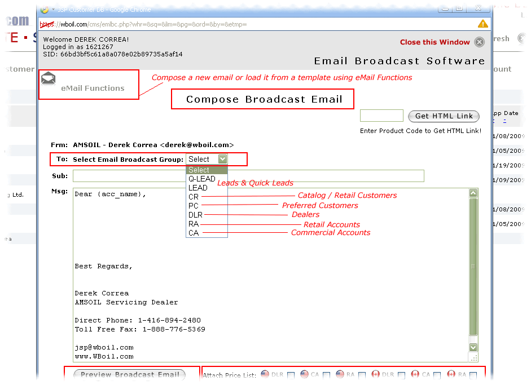This screenshot has height=385, width=531.
Task: Click the yellow security warning triangle in address bar
Action: tap(482, 24)
